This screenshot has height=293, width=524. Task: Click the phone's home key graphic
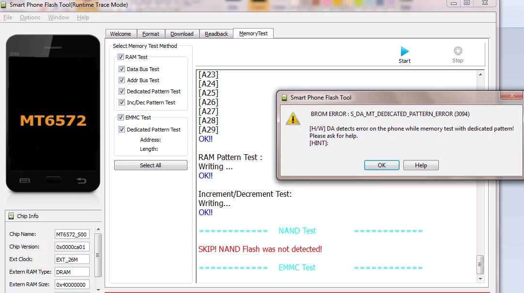pos(53,180)
